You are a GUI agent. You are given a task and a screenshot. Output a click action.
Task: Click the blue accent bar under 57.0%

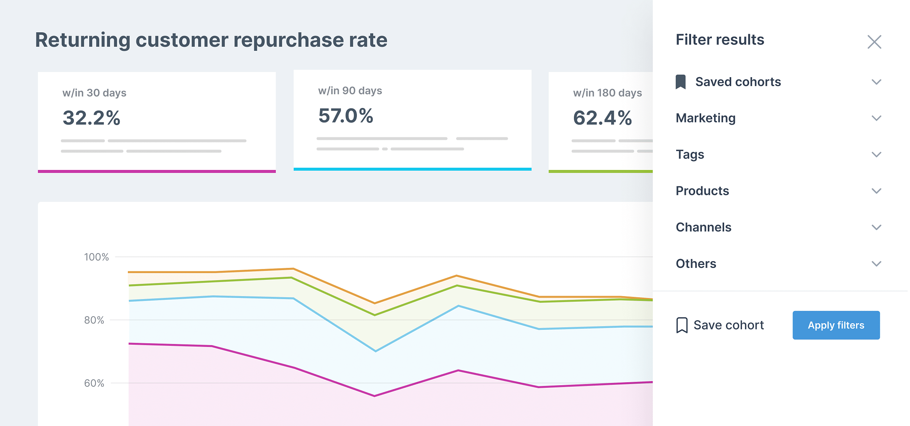click(x=412, y=170)
